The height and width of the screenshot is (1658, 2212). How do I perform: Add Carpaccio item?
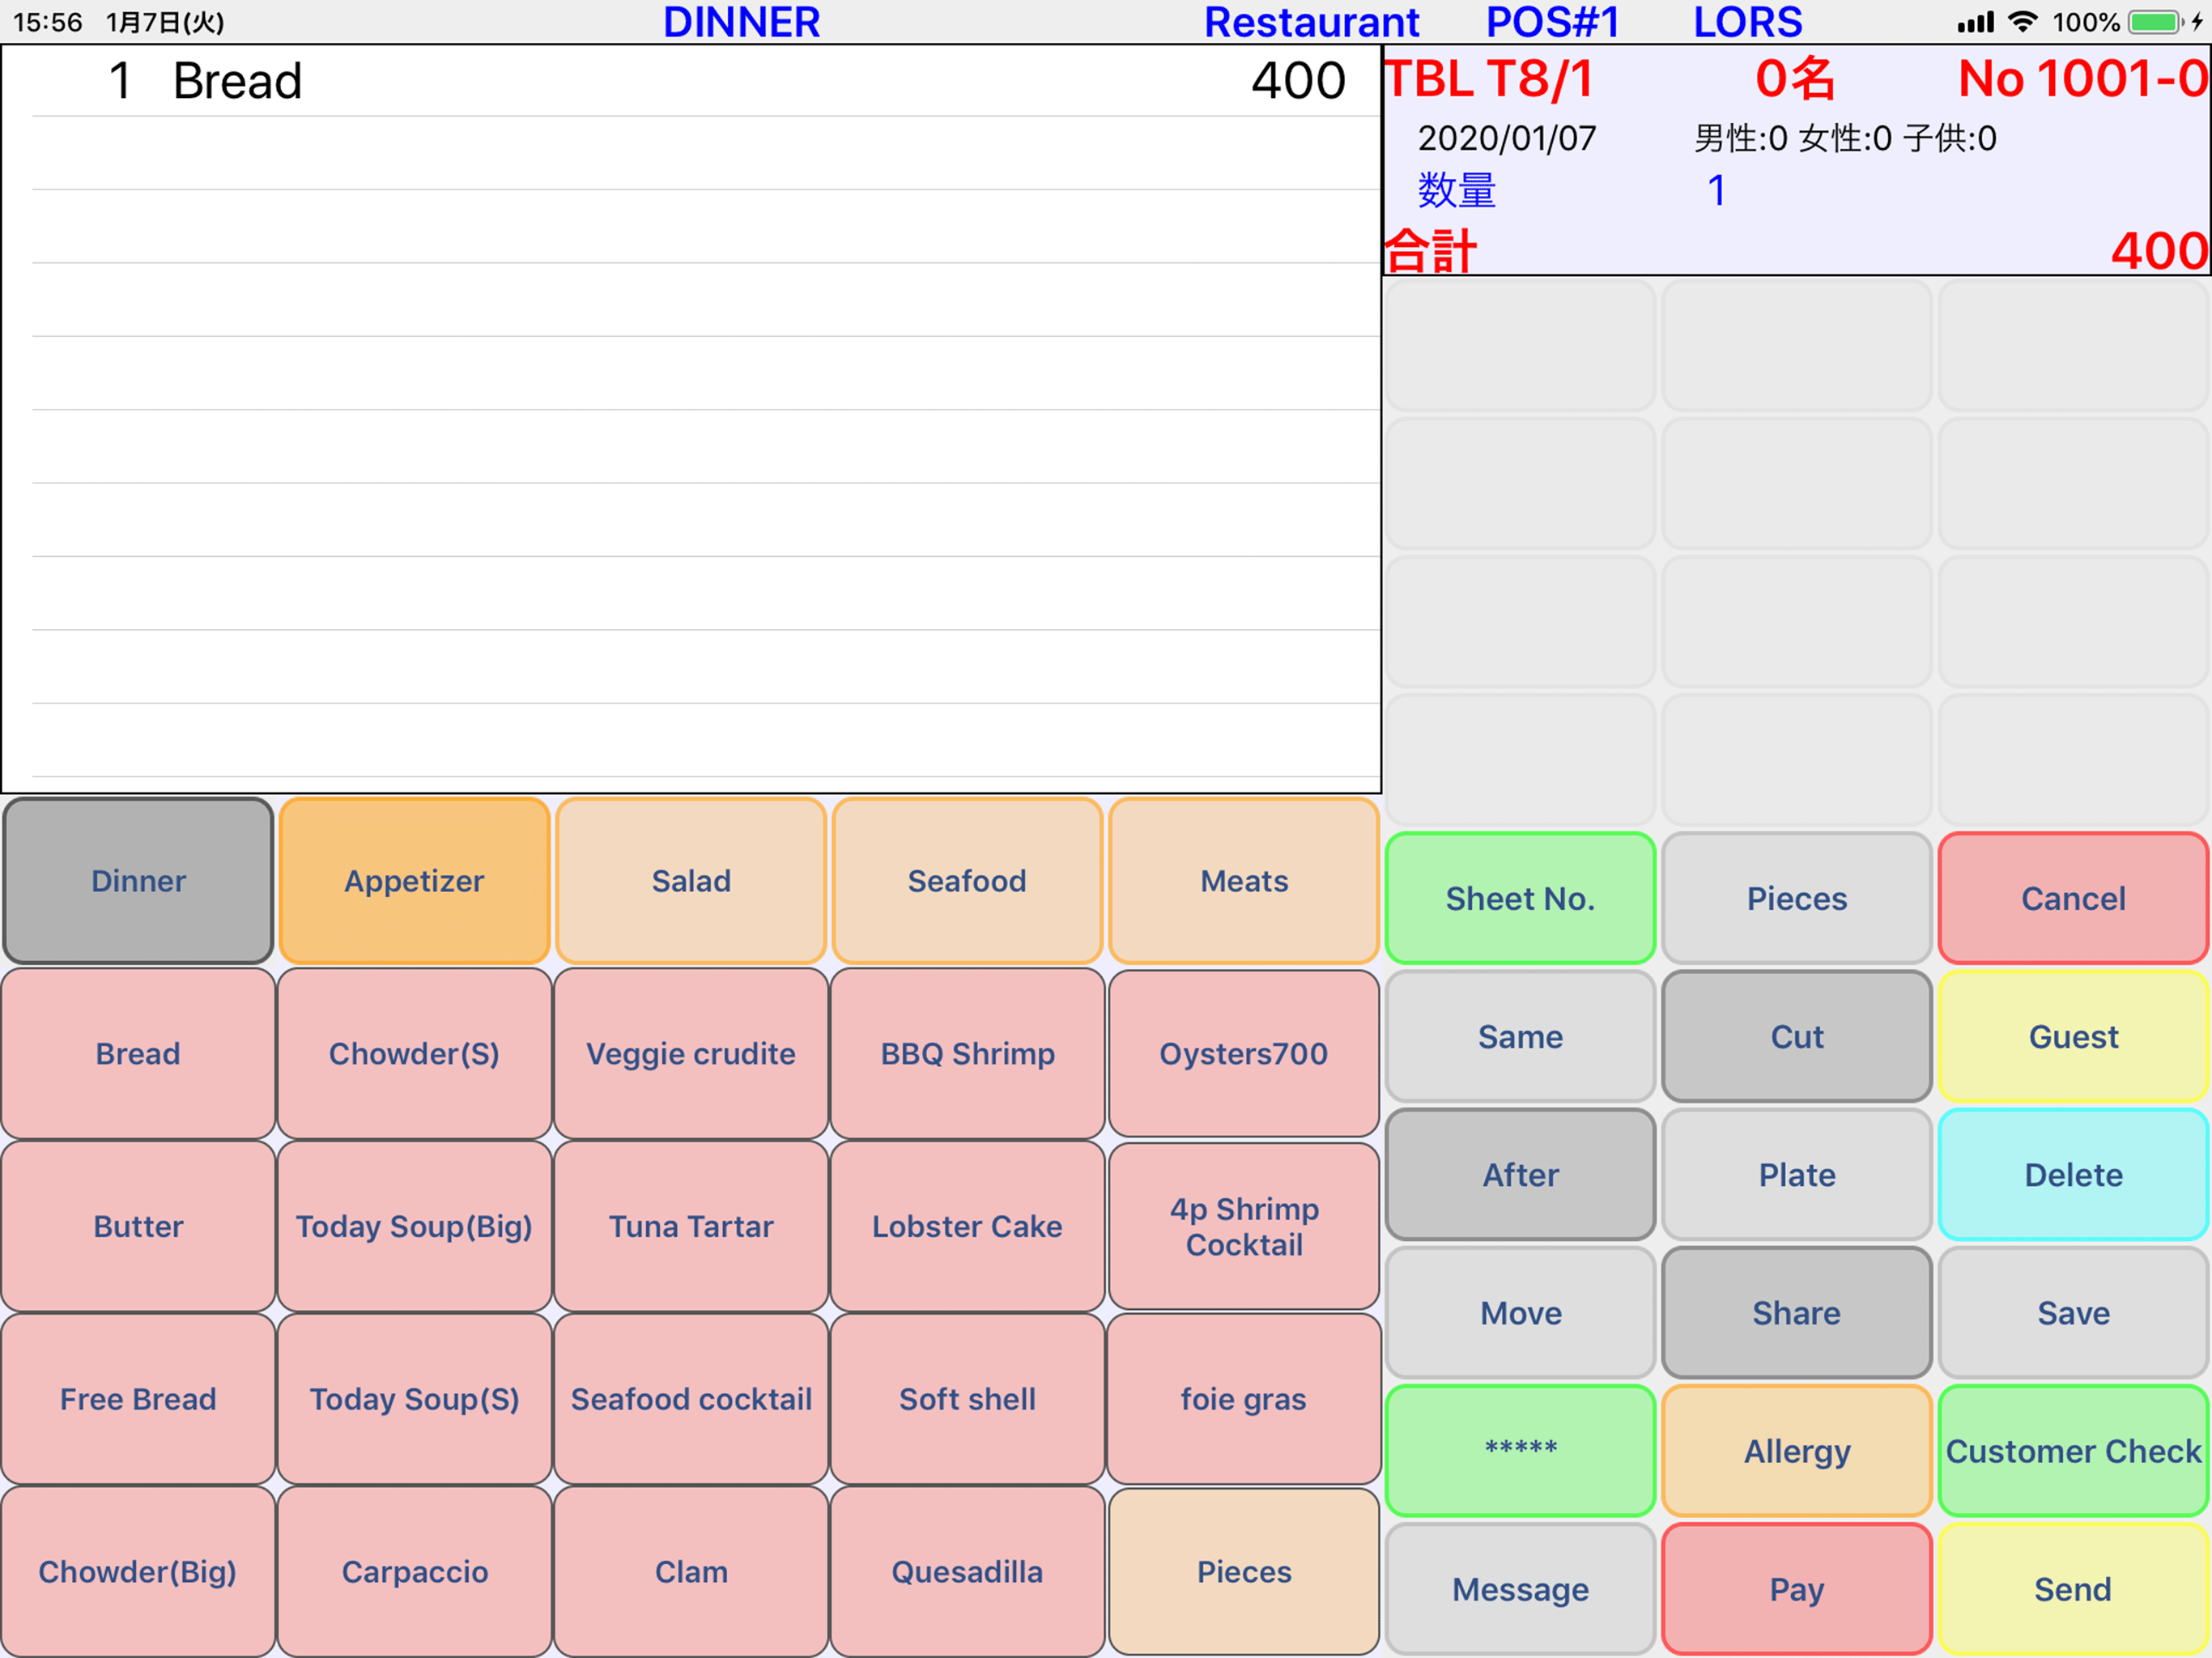coord(414,1572)
